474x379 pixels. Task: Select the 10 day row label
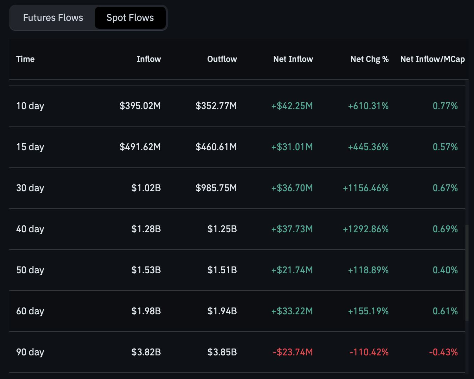(30, 106)
